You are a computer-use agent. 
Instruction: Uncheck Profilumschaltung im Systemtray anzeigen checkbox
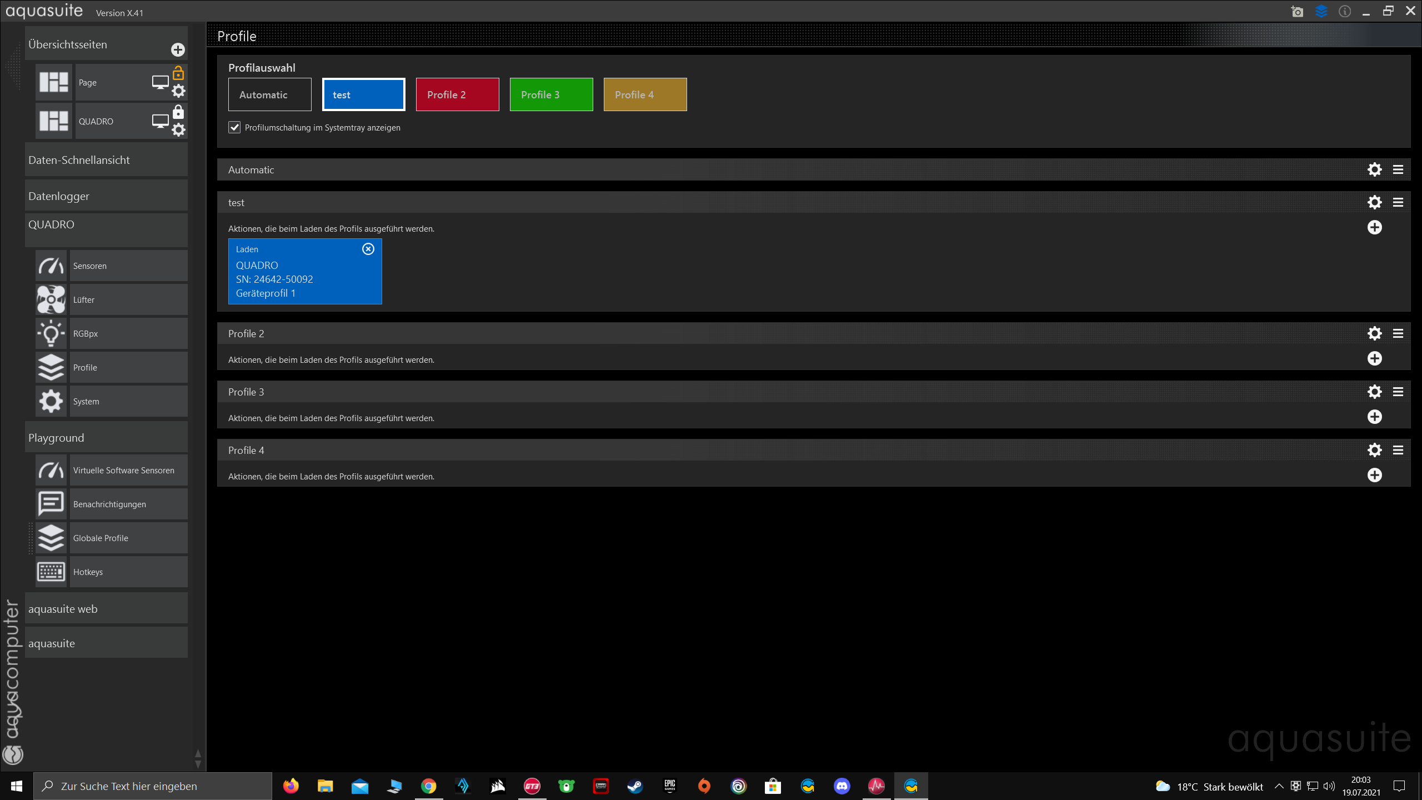[234, 128]
